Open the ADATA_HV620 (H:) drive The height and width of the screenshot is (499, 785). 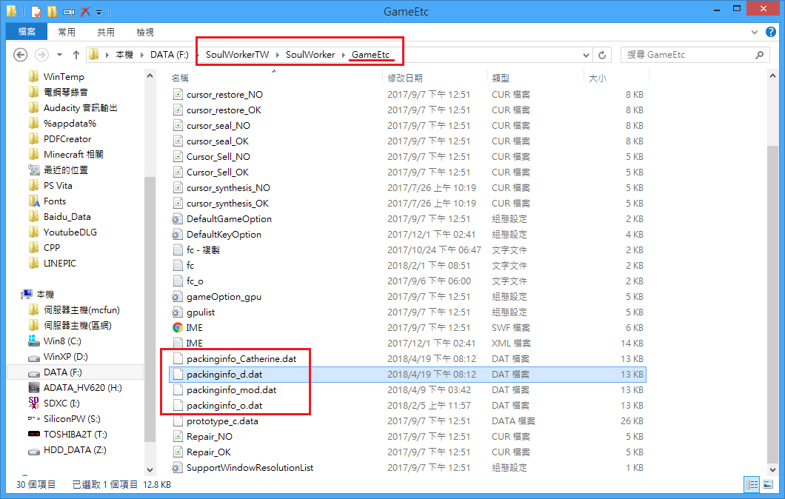point(83,387)
